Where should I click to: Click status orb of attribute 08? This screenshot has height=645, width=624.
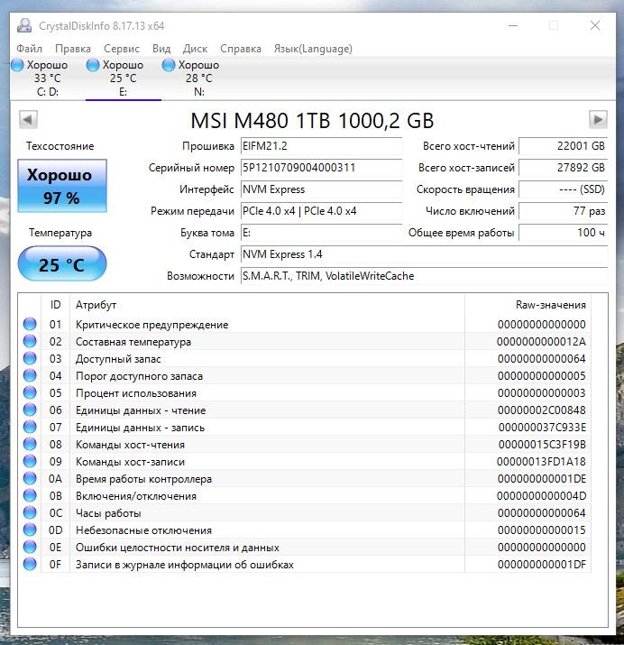(30, 444)
